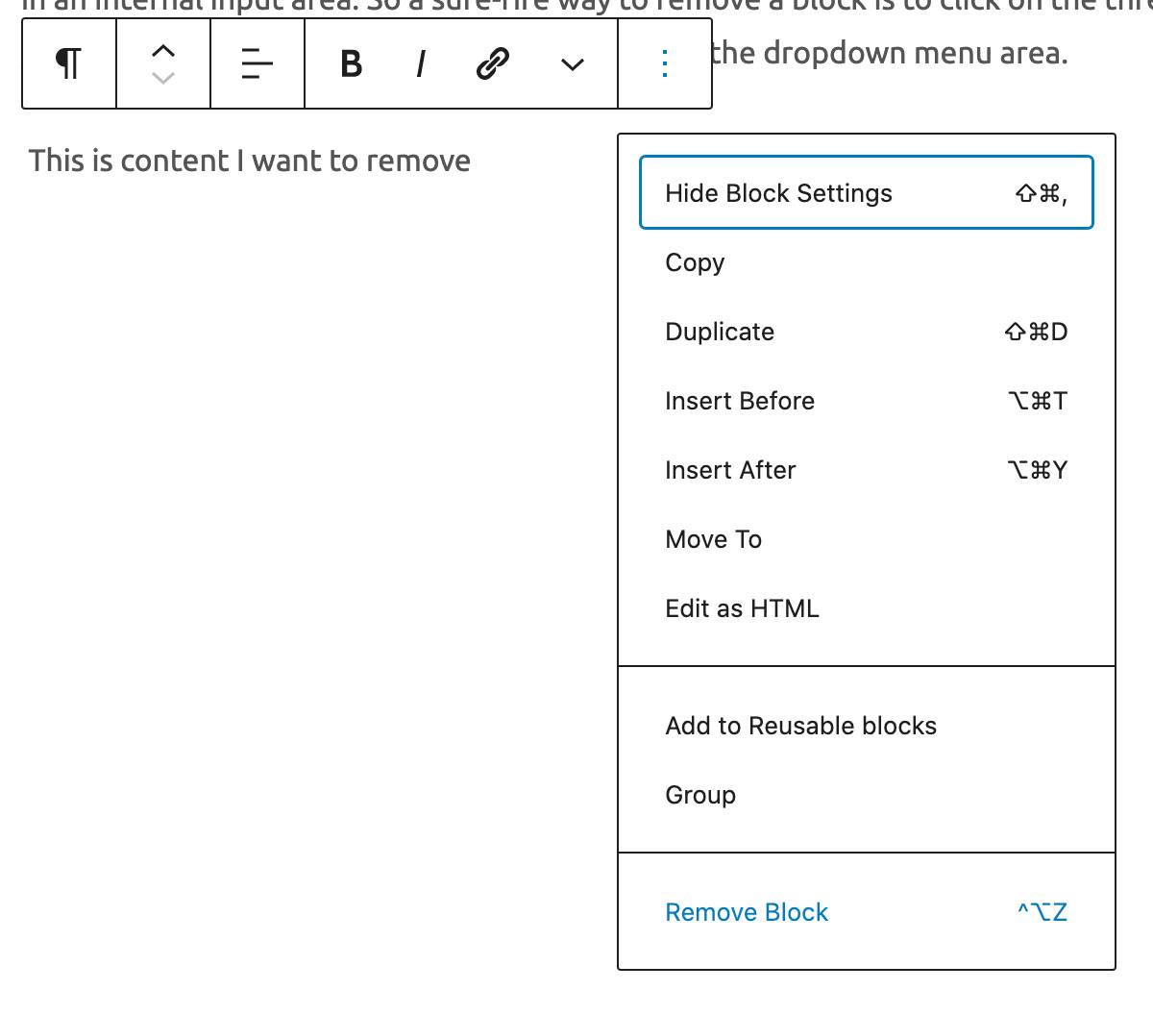
Task: Choose Duplicate from the block menu
Action: [867, 332]
